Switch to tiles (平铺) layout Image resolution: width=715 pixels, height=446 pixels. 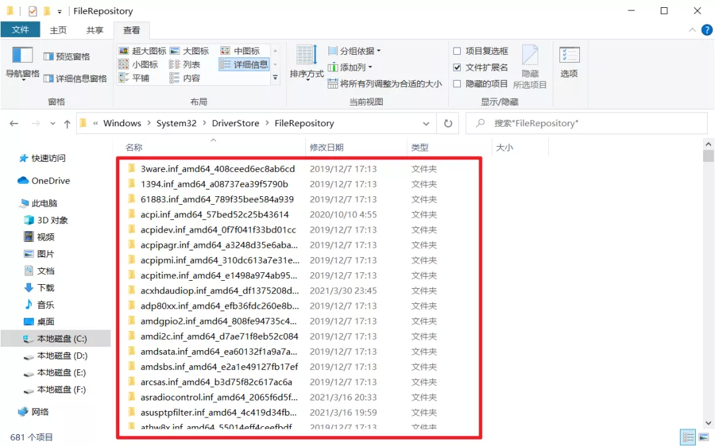pyautogui.click(x=134, y=78)
